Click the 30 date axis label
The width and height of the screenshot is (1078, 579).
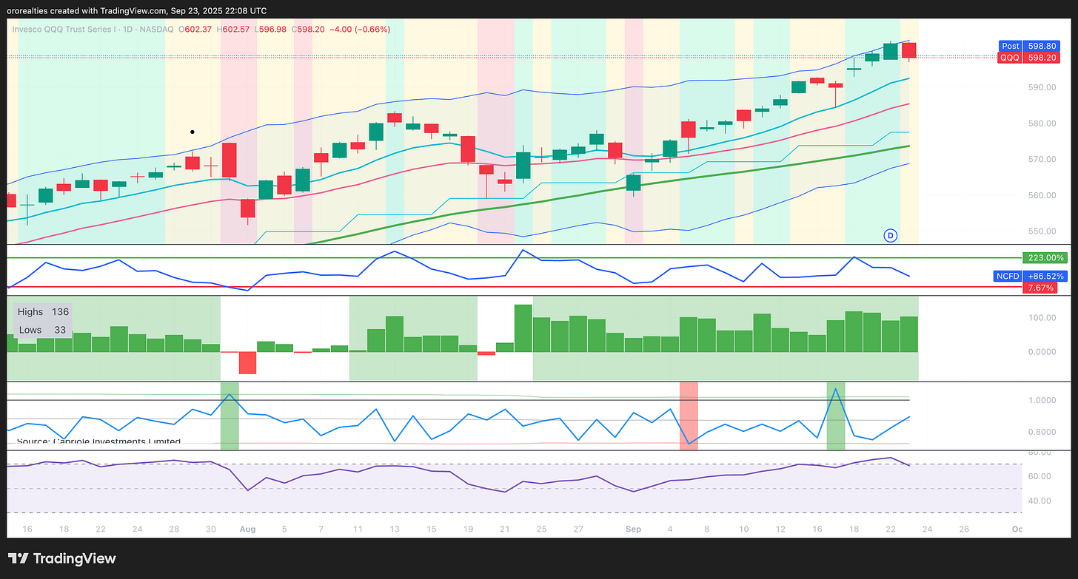(211, 529)
